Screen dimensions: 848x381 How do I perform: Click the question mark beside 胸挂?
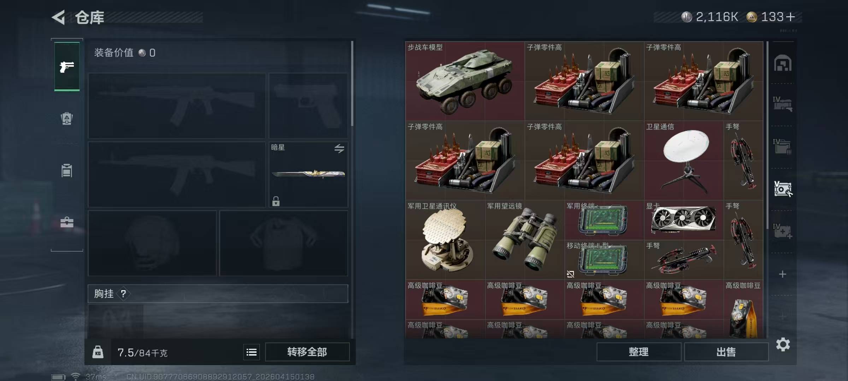tap(123, 294)
